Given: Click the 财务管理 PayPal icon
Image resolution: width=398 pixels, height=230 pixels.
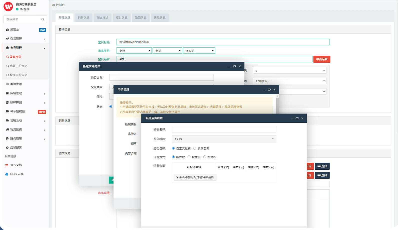Looking at the screenshot, I should [x=7, y=138].
